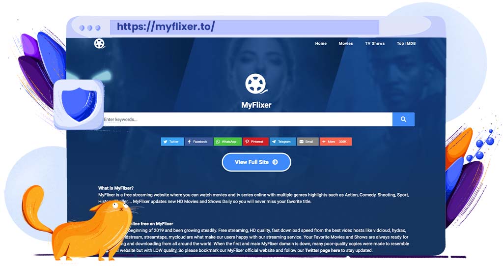Open the Top IMDB nav item
The width and height of the screenshot is (503, 266).
[406, 43]
